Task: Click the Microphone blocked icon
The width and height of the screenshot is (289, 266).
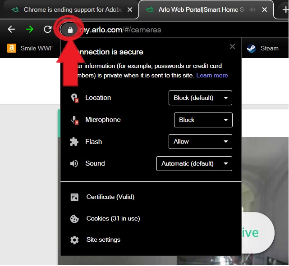Action: (75, 120)
